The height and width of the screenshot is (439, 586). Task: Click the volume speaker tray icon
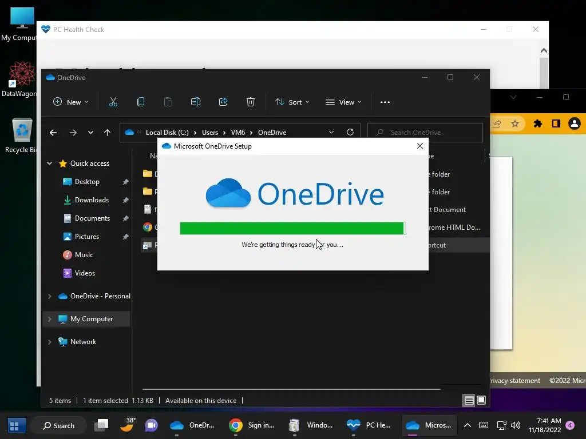tap(516, 425)
